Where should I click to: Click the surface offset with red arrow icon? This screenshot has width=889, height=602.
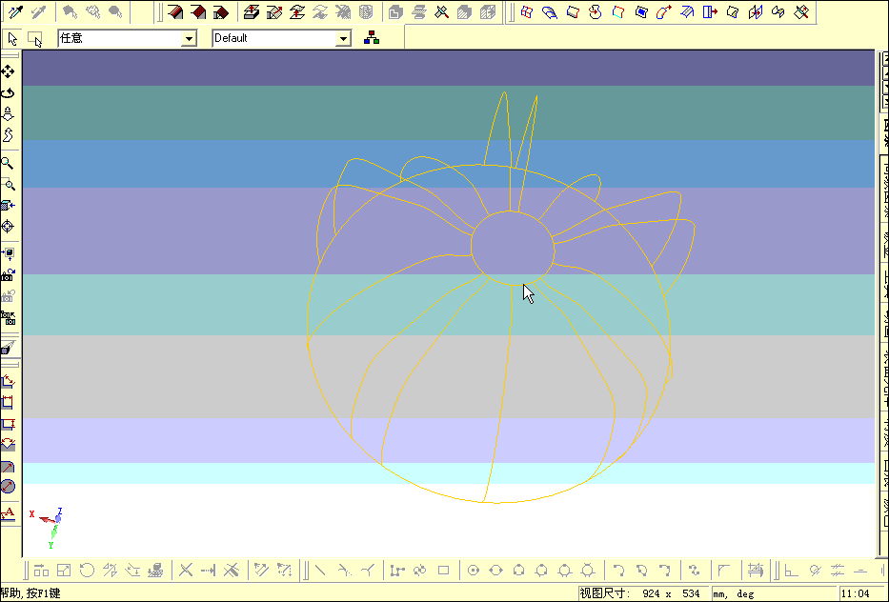click(x=252, y=11)
